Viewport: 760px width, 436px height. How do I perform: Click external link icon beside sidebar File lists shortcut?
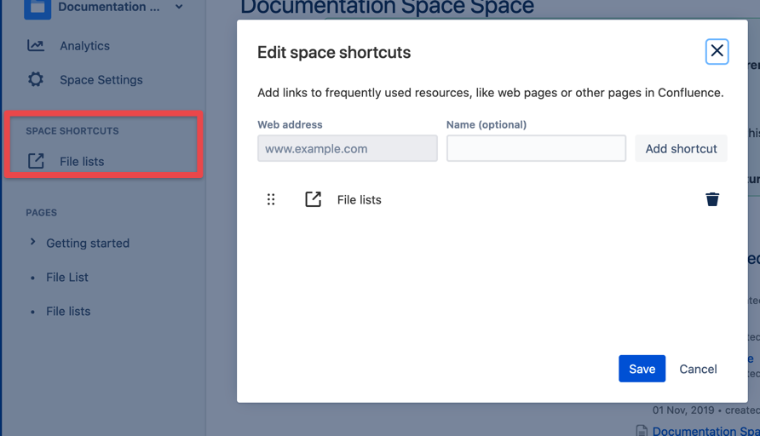pyautogui.click(x=36, y=161)
